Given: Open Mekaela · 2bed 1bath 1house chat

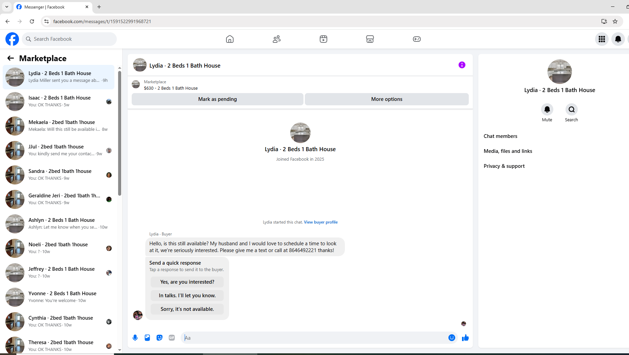Looking at the screenshot, I should tap(58, 126).
